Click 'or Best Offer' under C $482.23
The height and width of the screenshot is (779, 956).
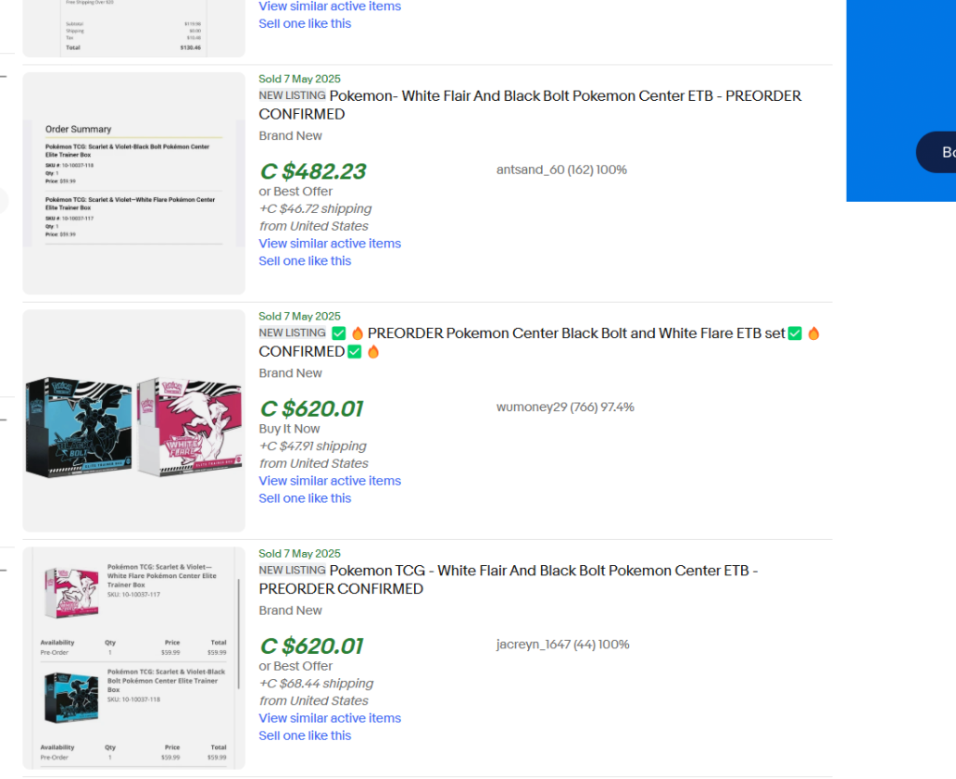click(x=296, y=192)
